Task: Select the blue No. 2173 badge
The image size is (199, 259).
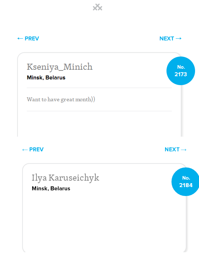Action: 181,71
